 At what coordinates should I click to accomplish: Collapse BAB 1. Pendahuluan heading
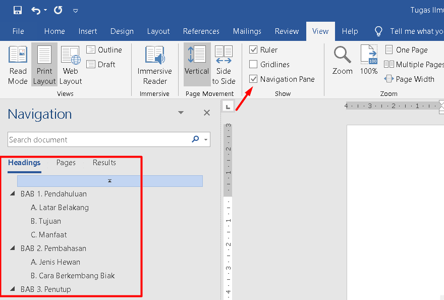coord(13,194)
